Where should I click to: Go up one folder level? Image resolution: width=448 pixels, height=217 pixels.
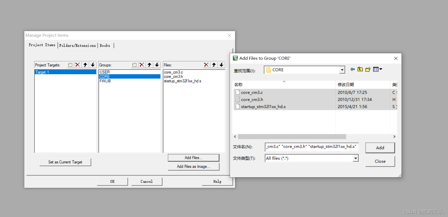point(360,69)
